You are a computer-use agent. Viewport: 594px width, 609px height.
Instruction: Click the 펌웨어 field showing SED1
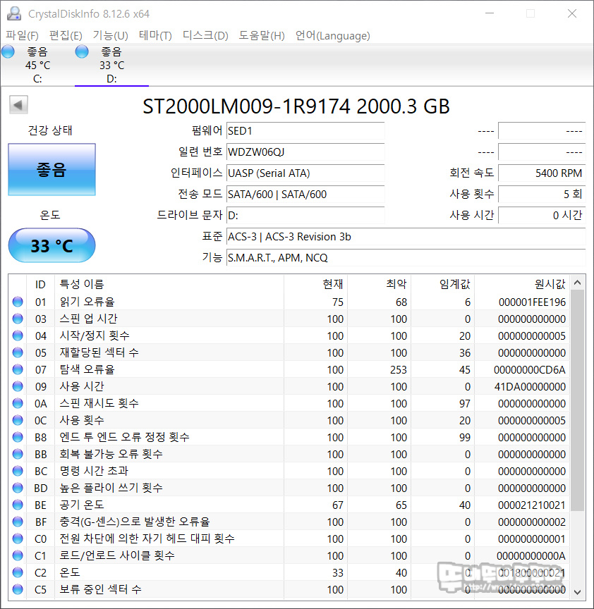point(305,131)
